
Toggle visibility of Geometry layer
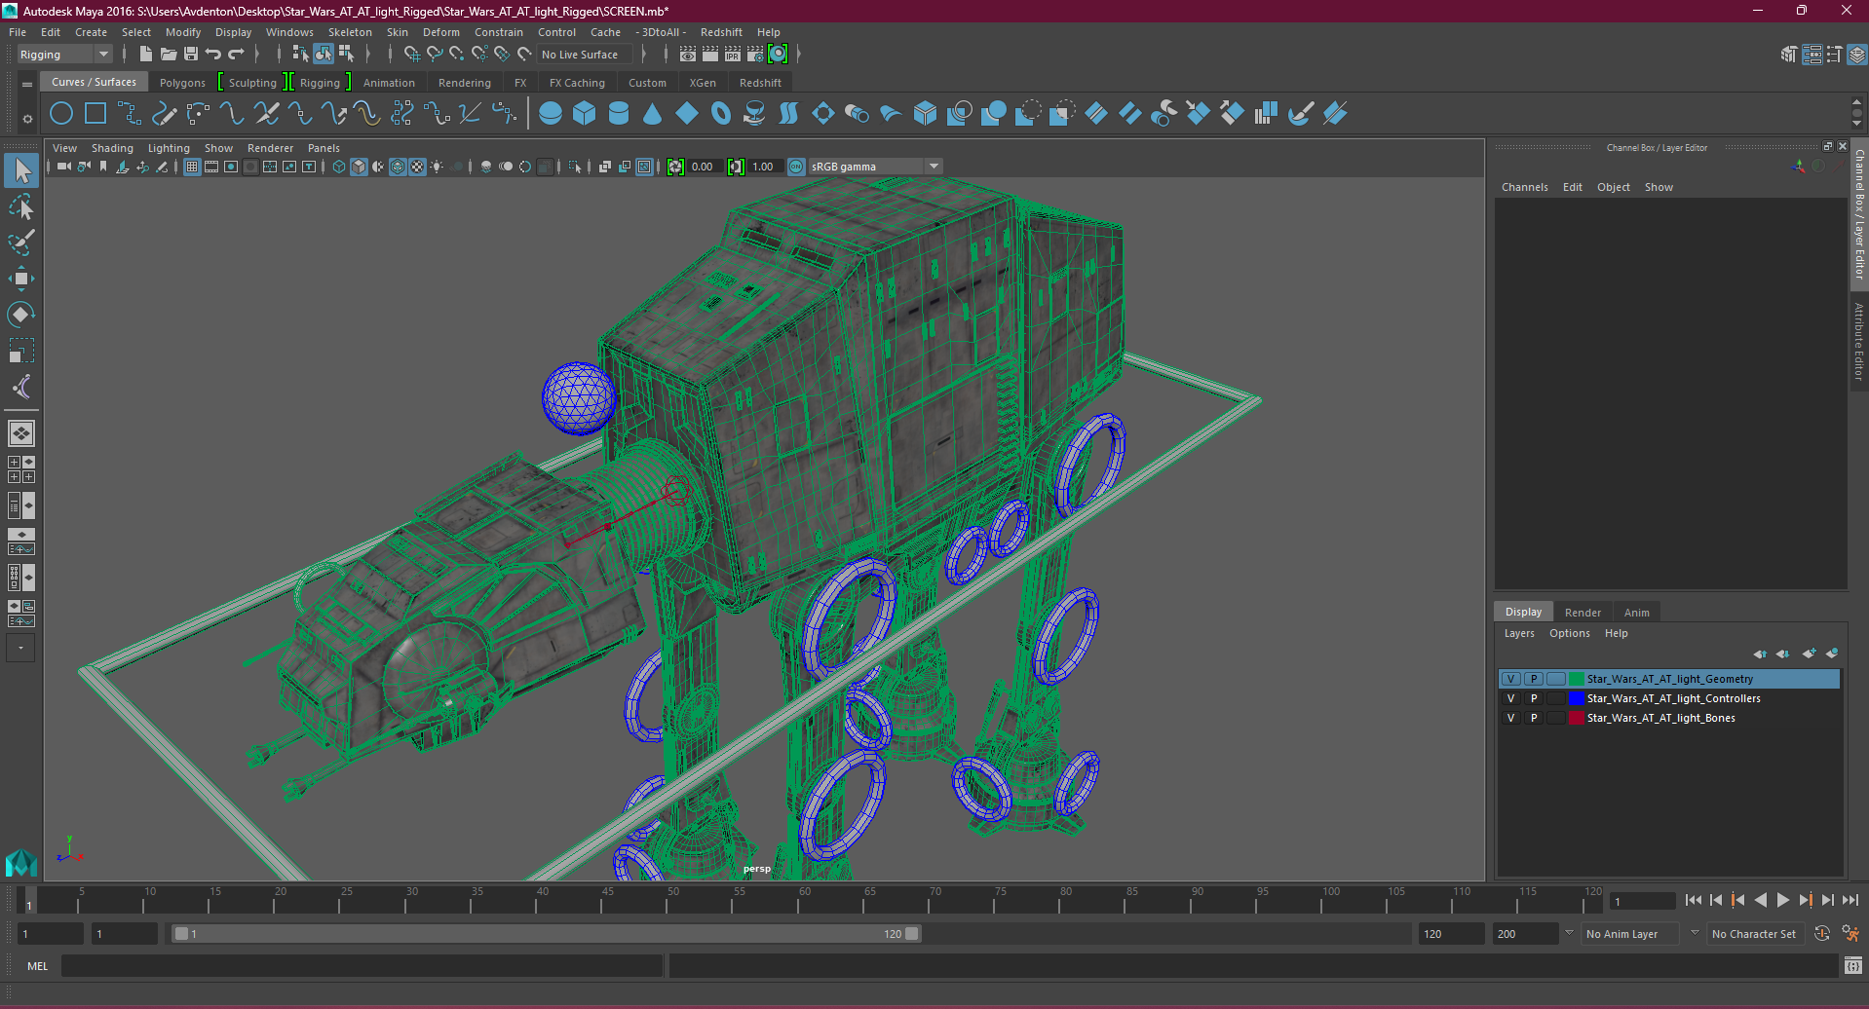pos(1511,679)
